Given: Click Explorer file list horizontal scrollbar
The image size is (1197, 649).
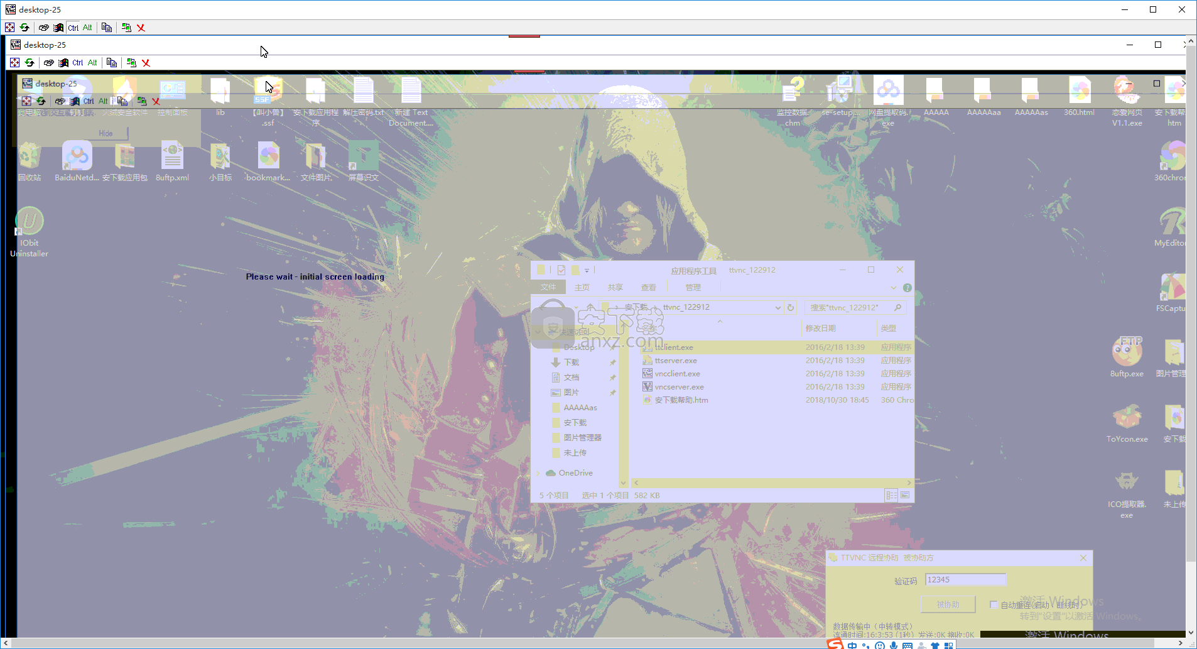Looking at the screenshot, I should click(x=772, y=483).
